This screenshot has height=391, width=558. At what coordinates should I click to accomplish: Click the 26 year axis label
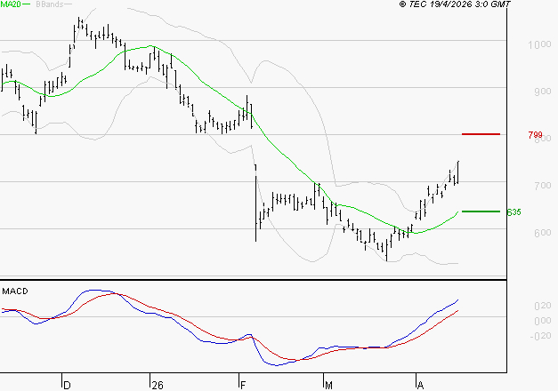[158, 386]
